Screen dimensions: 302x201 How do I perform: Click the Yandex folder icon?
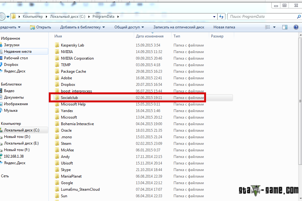[57, 110]
